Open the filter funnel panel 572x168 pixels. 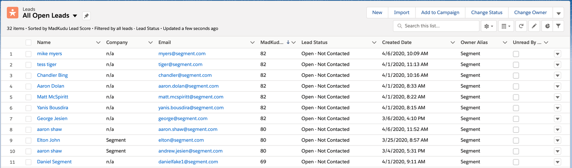click(558, 26)
